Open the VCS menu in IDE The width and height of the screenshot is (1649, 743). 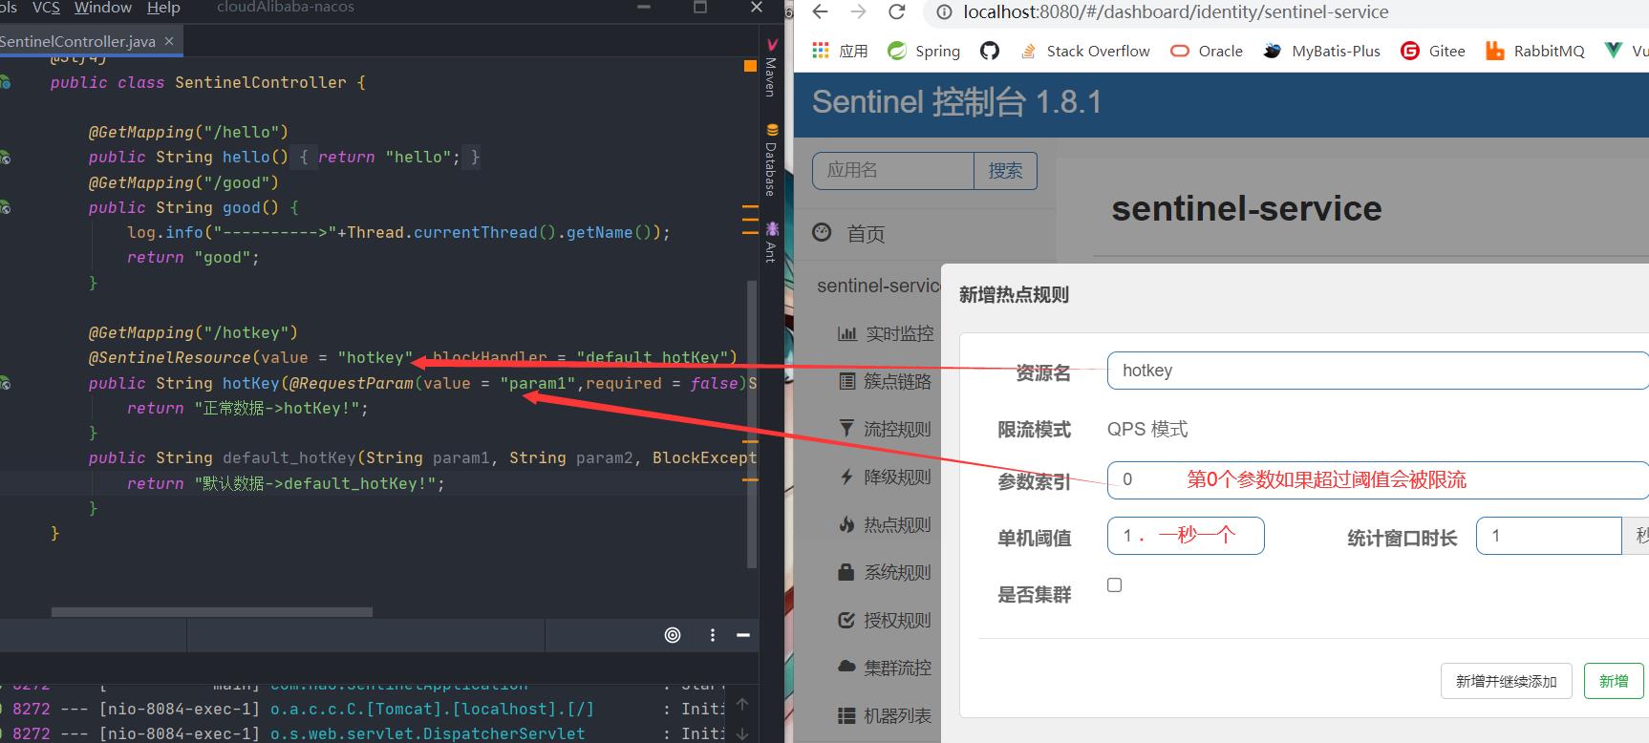coord(46,8)
